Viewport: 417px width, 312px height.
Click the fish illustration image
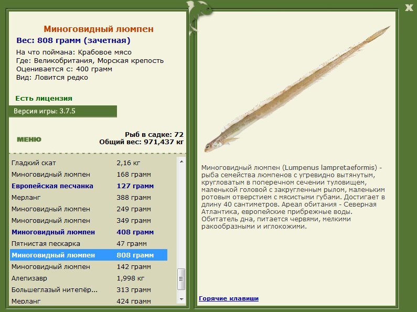coord(297,89)
